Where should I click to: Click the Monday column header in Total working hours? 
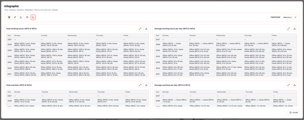[x=18, y=35]
